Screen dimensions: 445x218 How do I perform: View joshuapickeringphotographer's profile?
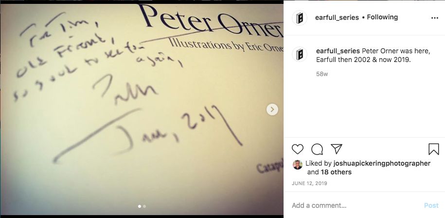click(382, 163)
